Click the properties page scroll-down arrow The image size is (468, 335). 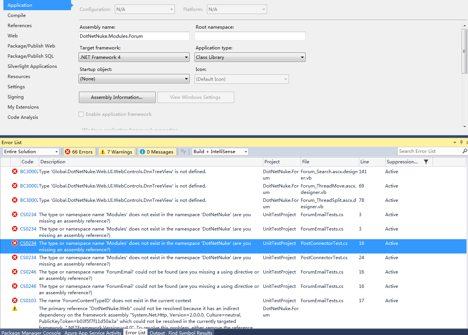point(465,127)
